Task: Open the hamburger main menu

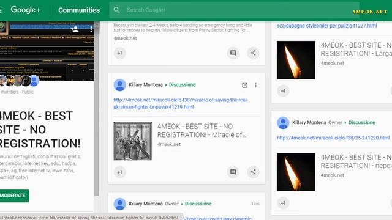Action: coord(1,10)
